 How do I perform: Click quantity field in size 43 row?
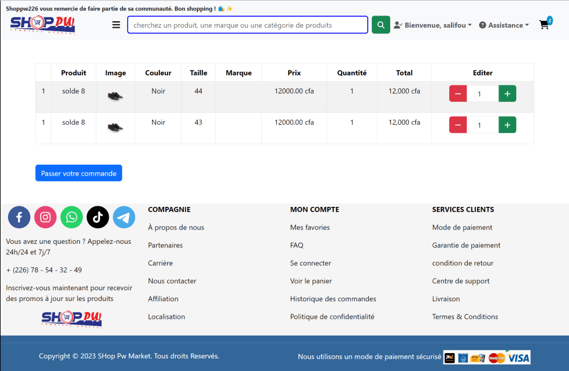pos(483,125)
